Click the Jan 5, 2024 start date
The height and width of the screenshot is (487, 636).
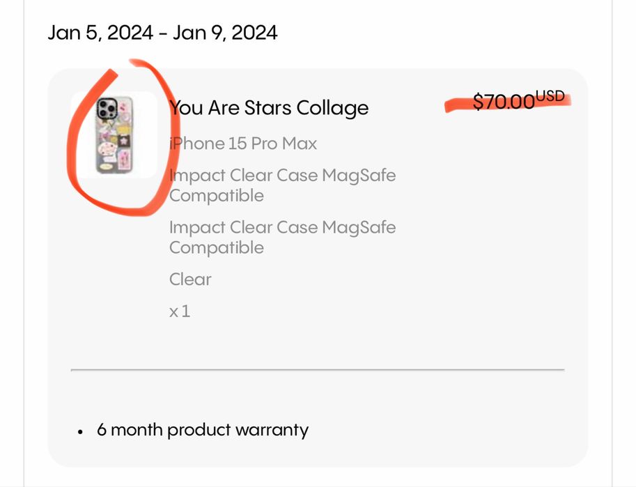(100, 33)
